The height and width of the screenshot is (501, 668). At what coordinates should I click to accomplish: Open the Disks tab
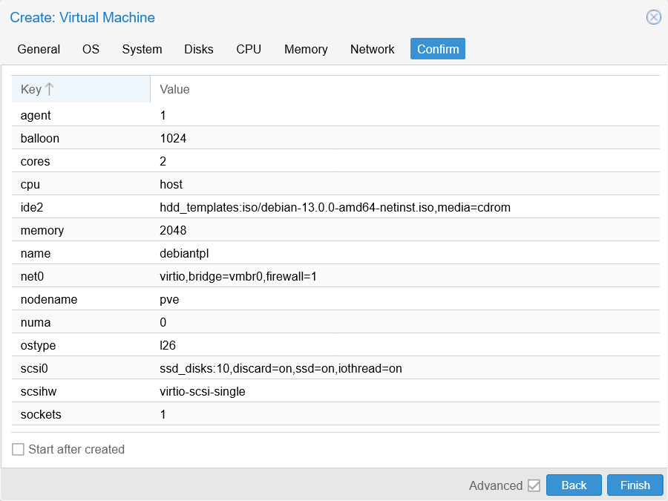click(x=198, y=49)
